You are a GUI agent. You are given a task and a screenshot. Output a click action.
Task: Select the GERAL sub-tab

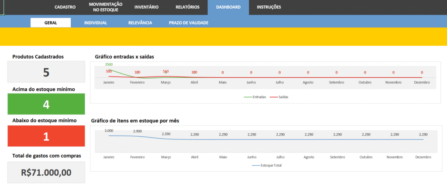51,23
